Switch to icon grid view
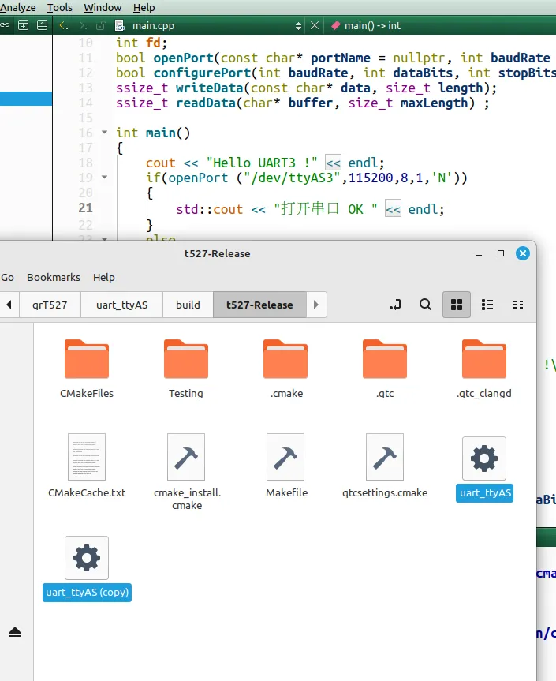 tap(457, 305)
